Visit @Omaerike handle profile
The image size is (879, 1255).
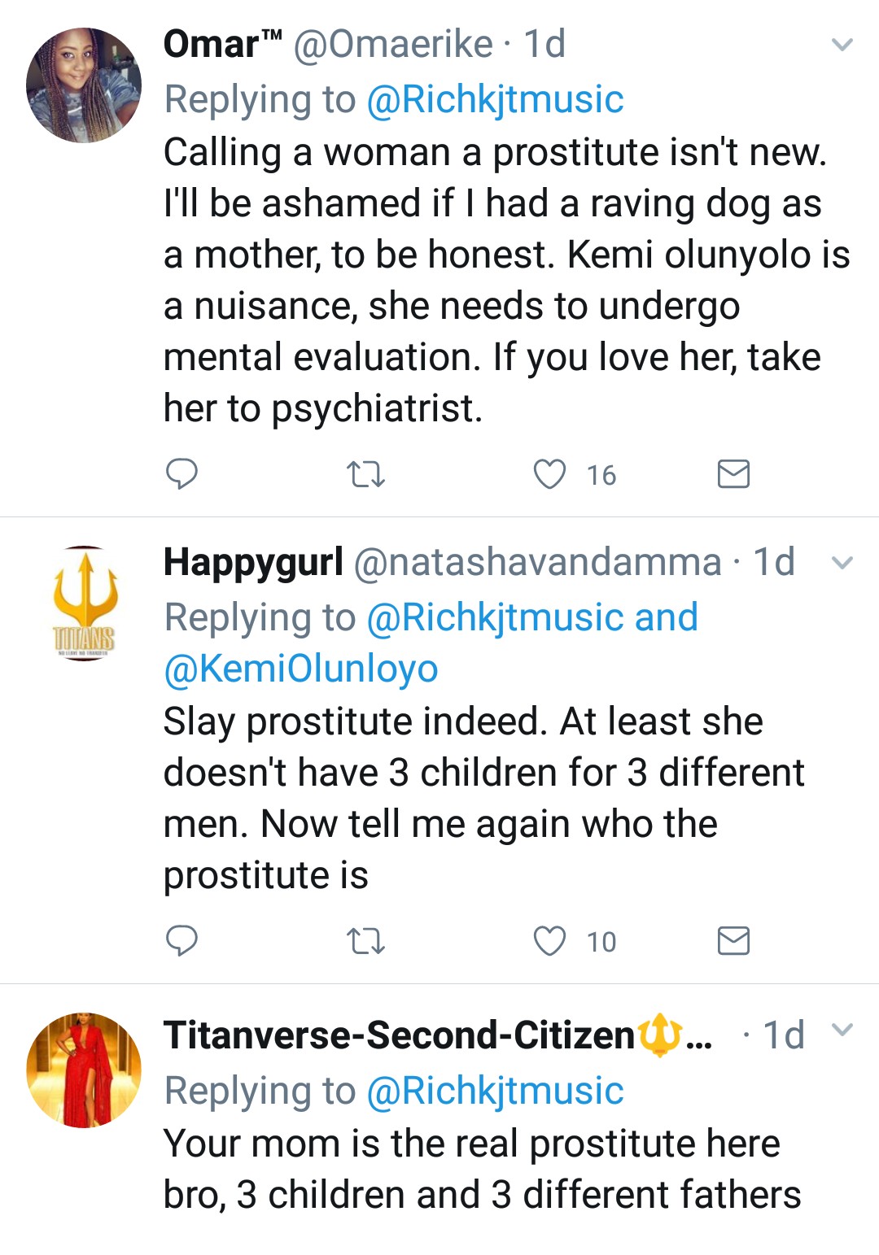click(392, 44)
